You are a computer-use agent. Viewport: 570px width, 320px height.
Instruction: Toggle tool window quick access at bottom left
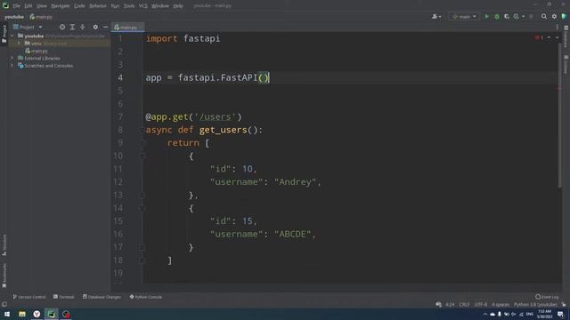[x=4, y=304]
